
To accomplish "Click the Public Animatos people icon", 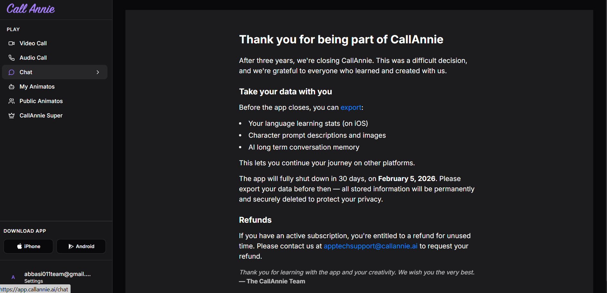I will pyautogui.click(x=12, y=101).
